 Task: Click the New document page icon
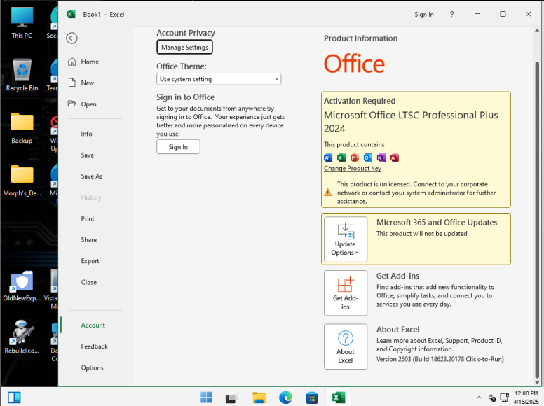pyautogui.click(x=72, y=83)
